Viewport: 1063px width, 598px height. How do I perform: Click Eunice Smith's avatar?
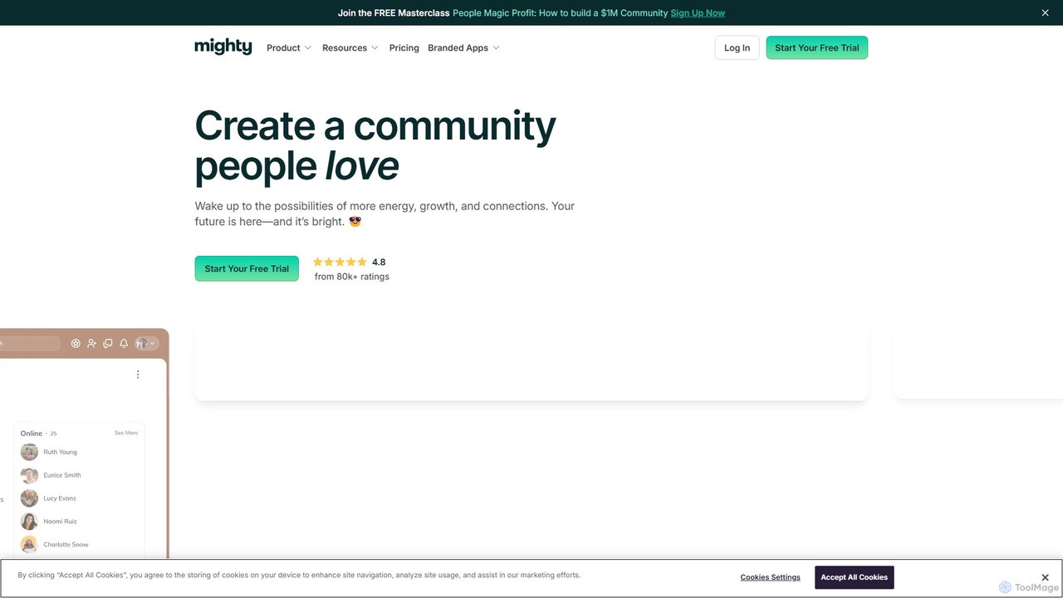click(29, 475)
